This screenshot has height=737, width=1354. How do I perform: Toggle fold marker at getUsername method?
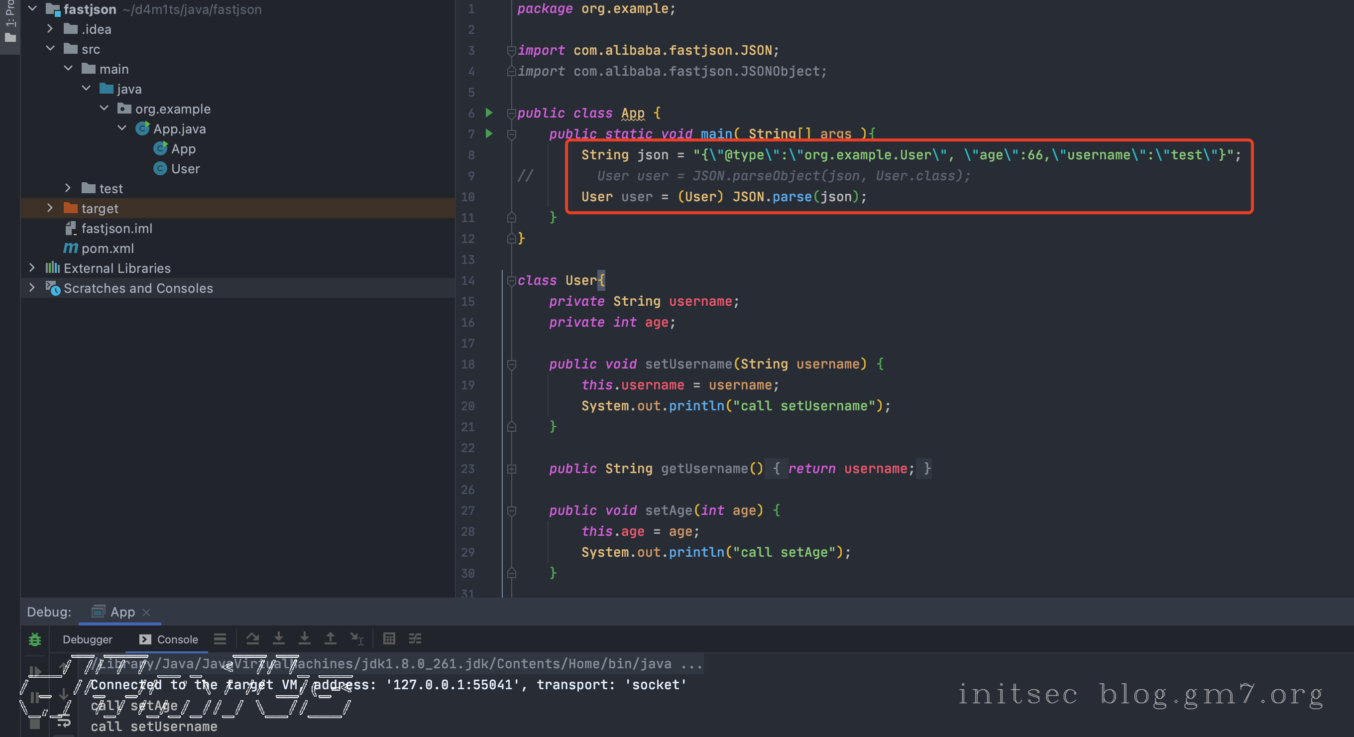pyautogui.click(x=511, y=469)
